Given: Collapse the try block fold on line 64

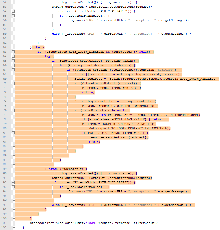Looking at the screenshot, I should click(13, 56).
